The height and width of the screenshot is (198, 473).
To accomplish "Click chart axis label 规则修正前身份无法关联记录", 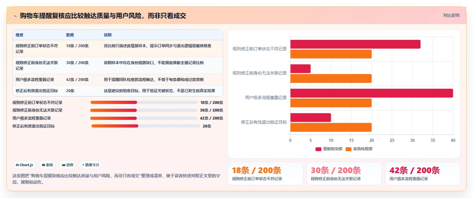I will 260,73.
